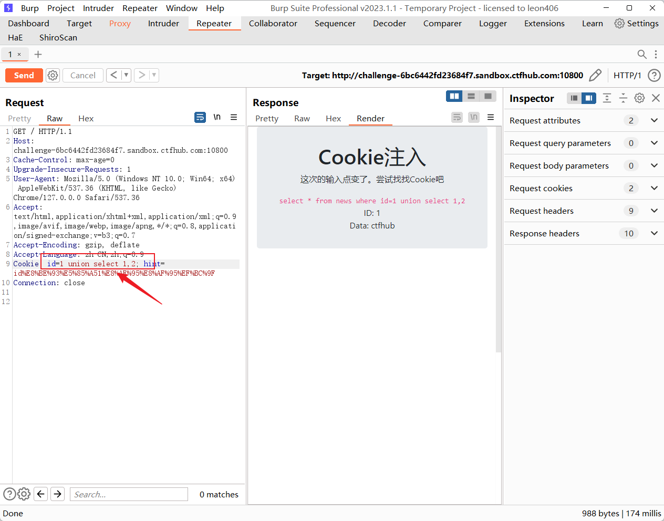Open search settings gear icon
This screenshot has width=664, height=521.
24,494
